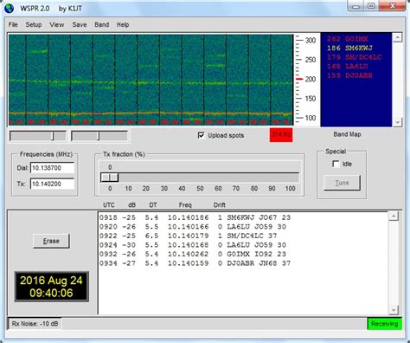
Task: Close the WSPR window
Action: point(392,6)
